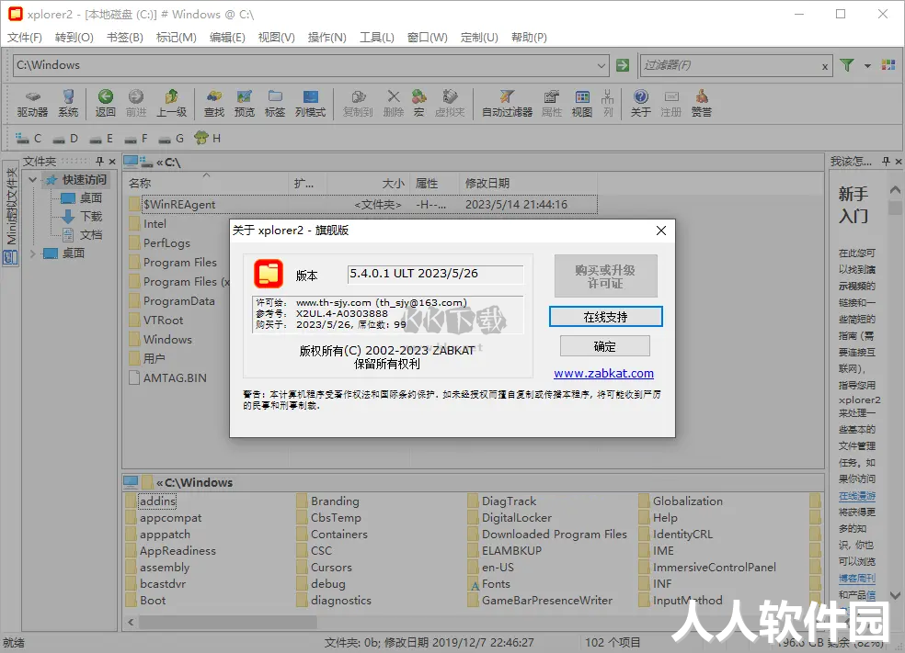Open the 查找 find files tool
Image resolution: width=905 pixels, height=653 pixels.
click(214, 103)
